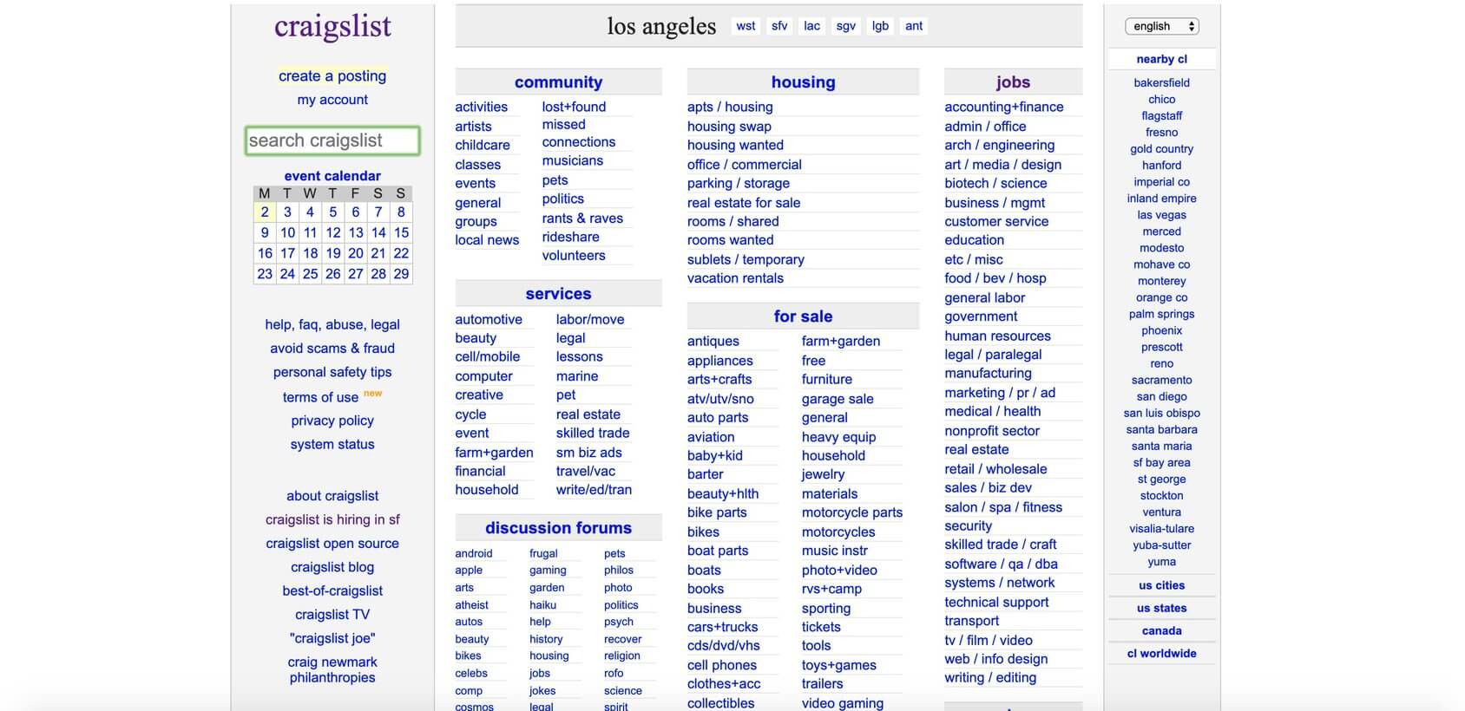The width and height of the screenshot is (1465, 711).
Task: Open the housing section header
Action: (x=803, y=82)
